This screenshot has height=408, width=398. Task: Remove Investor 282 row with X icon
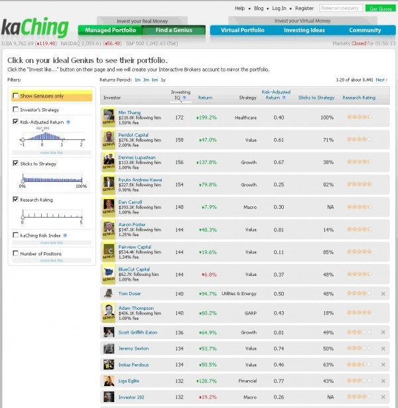pos(383,397)
